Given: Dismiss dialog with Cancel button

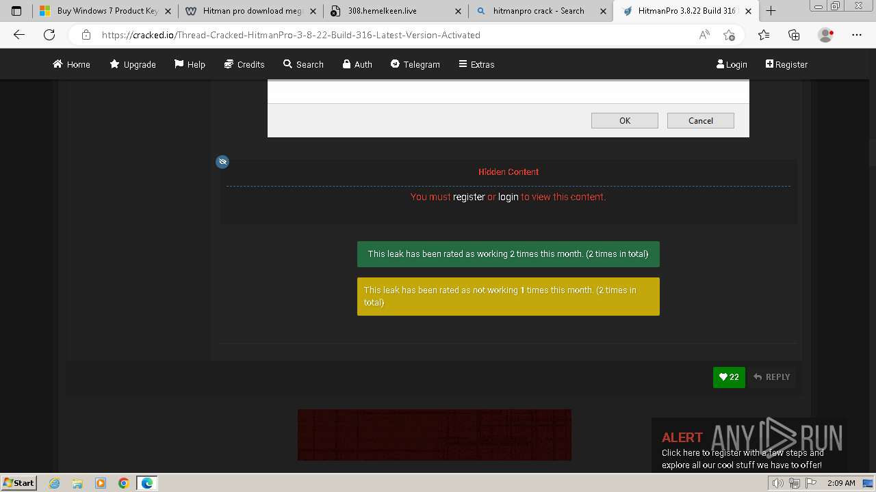Looking at the screenshot, I should tap(701, 120).
